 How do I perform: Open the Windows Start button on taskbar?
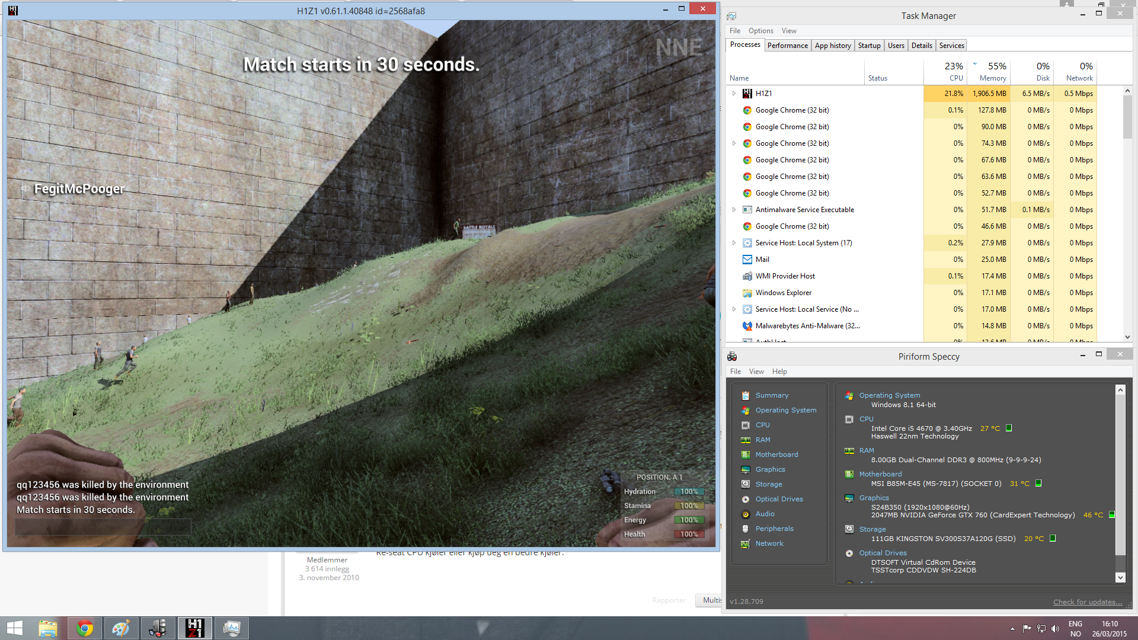tap(15, 628)
